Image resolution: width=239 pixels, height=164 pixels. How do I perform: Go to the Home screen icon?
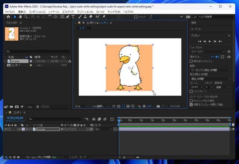(x=8, y=17)
